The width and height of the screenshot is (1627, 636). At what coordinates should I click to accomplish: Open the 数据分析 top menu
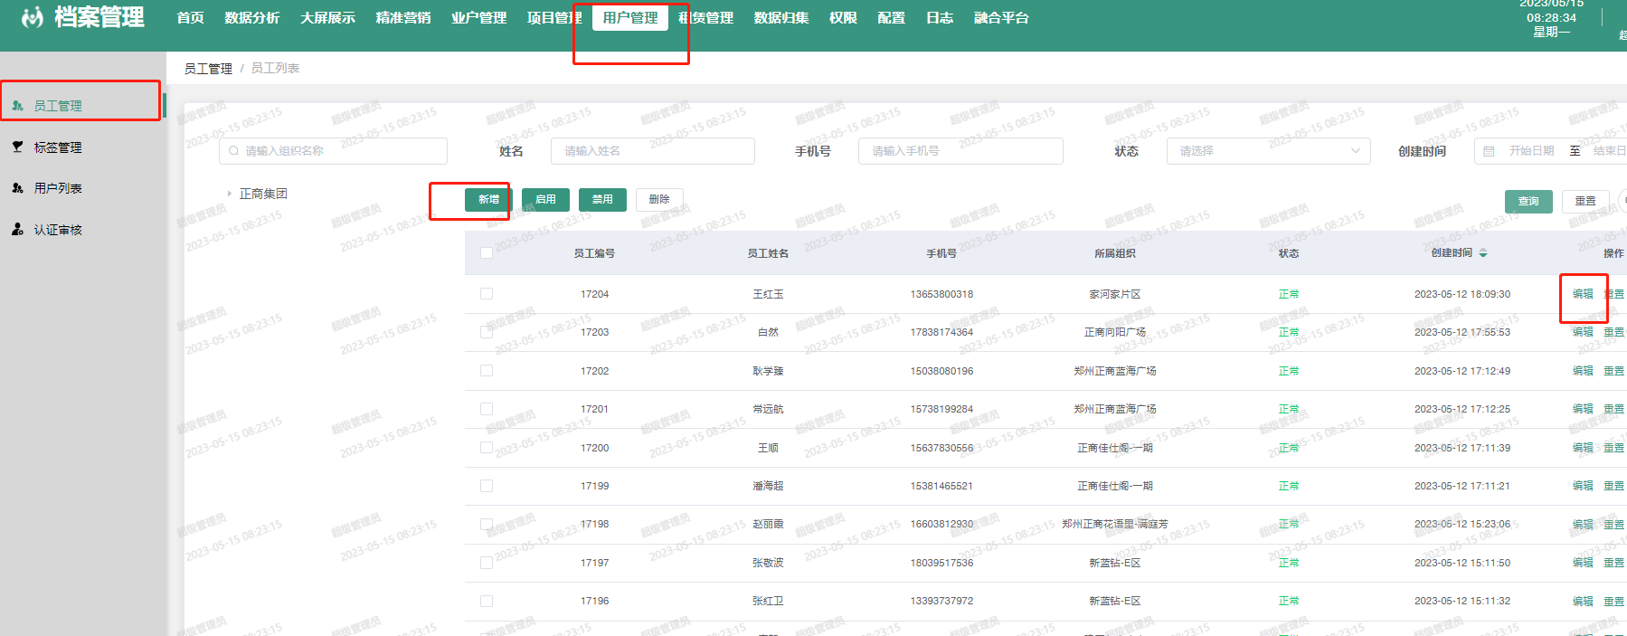251,18
